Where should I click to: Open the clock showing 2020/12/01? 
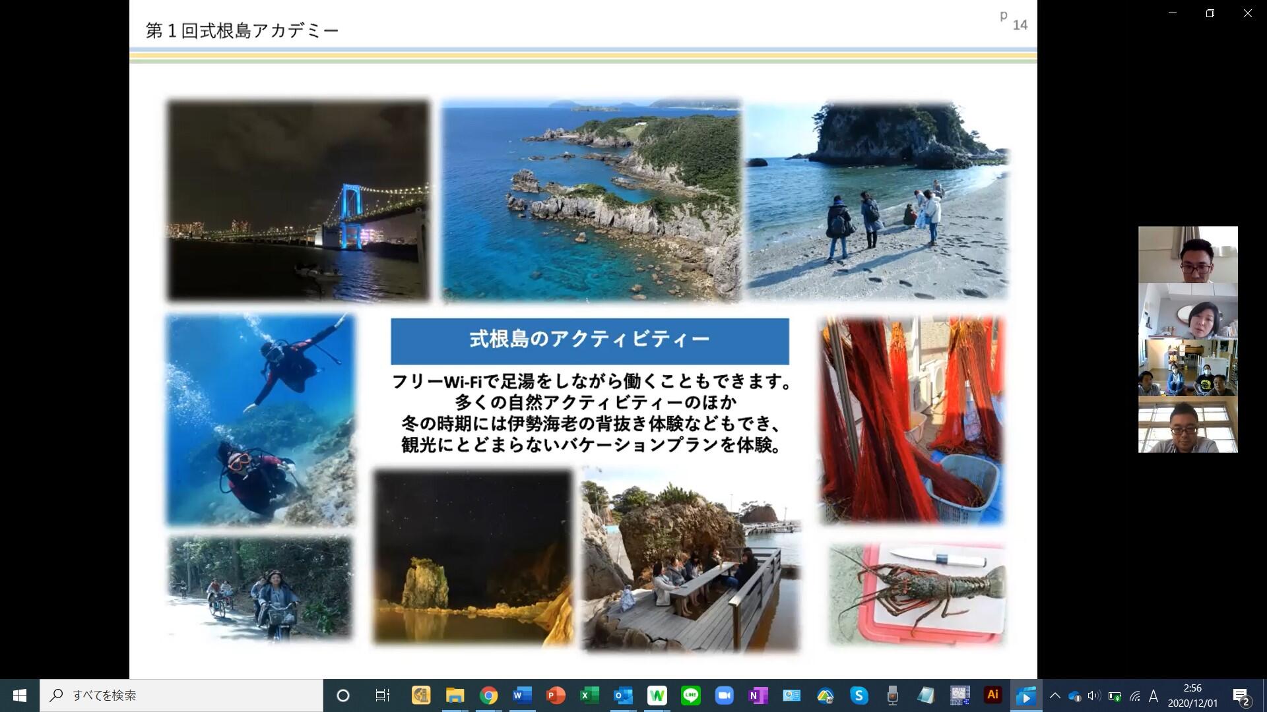[x=1192, y=696]
